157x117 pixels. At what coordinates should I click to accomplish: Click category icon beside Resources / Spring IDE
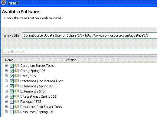pyautogui.click(x=17, y=112)
